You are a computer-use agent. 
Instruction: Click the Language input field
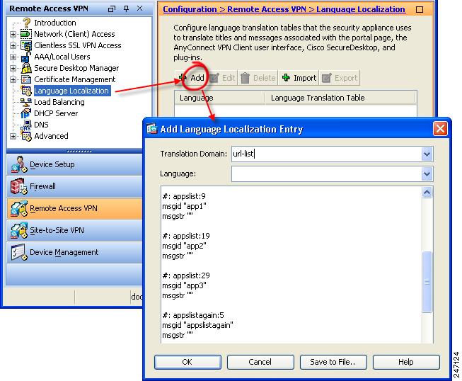[x=326, y=174]
